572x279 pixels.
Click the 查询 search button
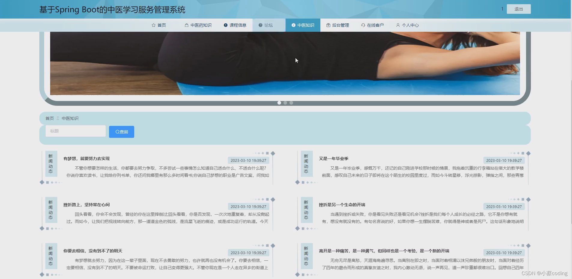pyautogui.click(x=122, y=132)
